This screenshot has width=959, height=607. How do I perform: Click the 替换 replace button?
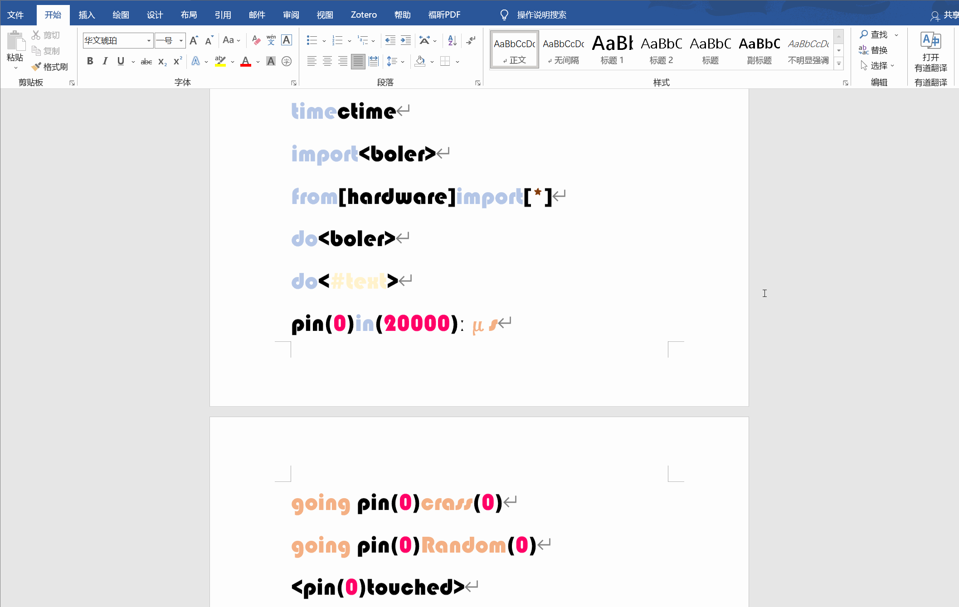pos(874,50)
